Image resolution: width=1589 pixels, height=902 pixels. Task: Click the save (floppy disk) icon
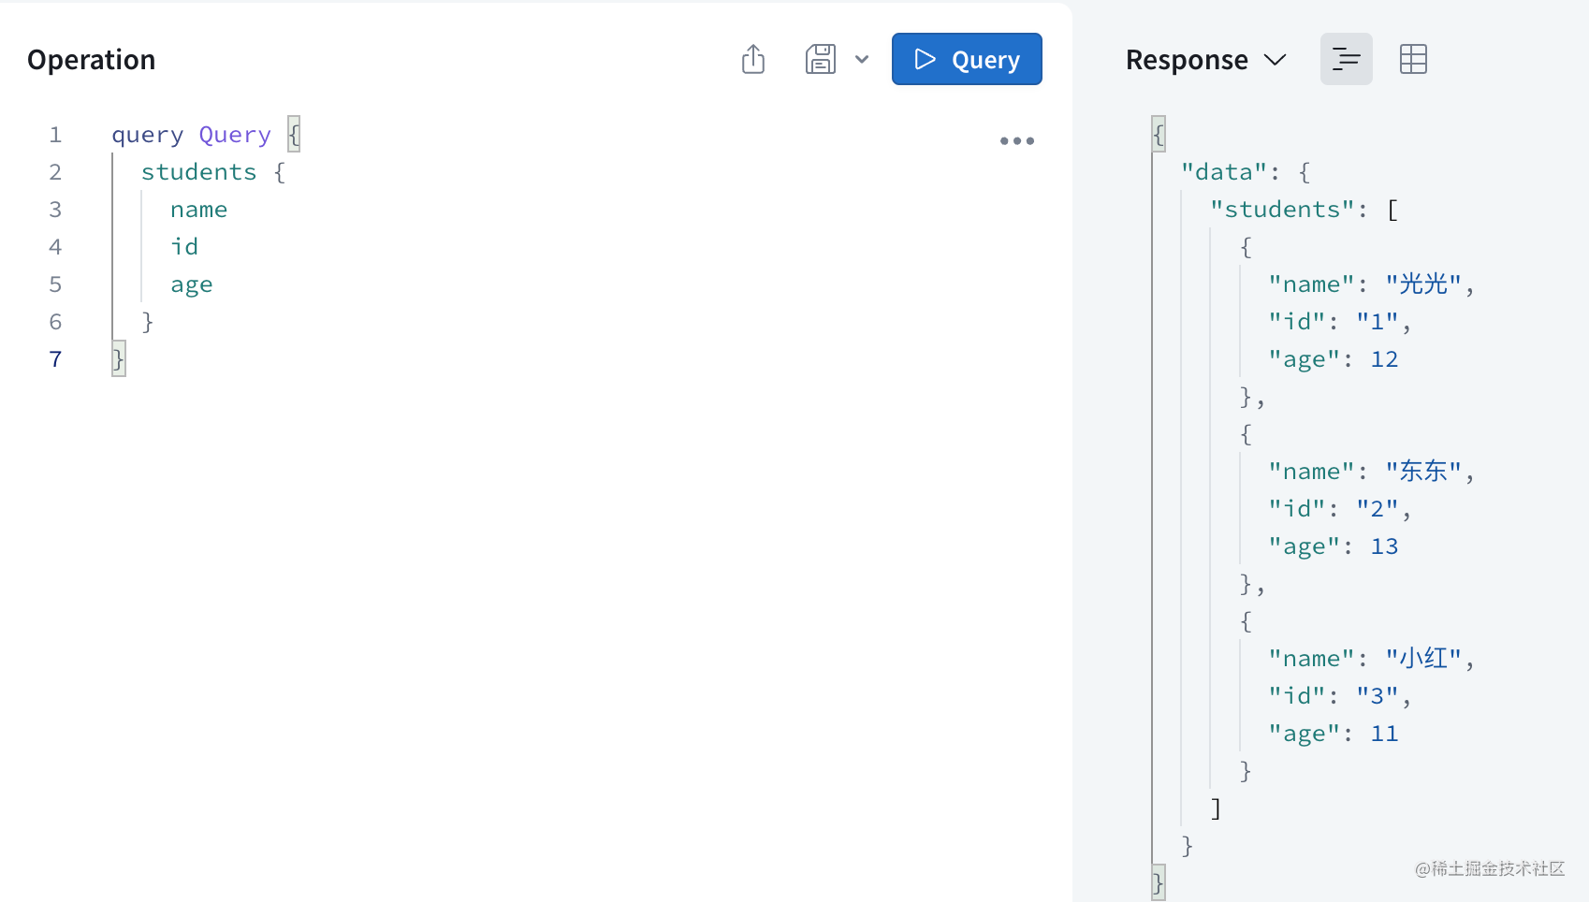(820, 58)
